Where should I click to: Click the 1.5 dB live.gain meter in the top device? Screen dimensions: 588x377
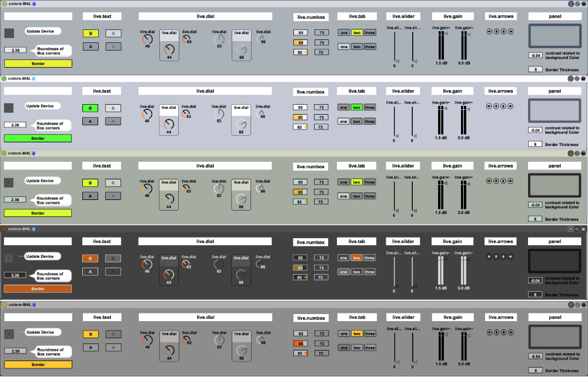click(440, 45)
